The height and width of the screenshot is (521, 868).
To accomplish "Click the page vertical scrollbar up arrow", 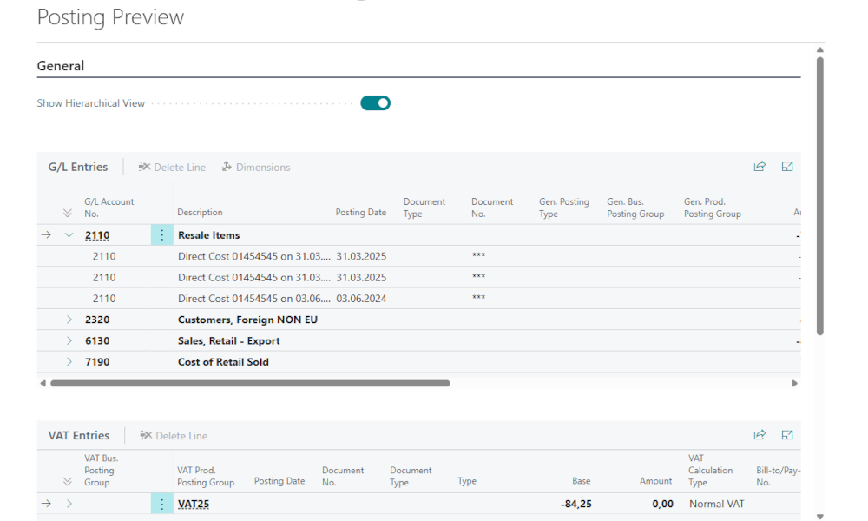I will [x=820, y=50].
